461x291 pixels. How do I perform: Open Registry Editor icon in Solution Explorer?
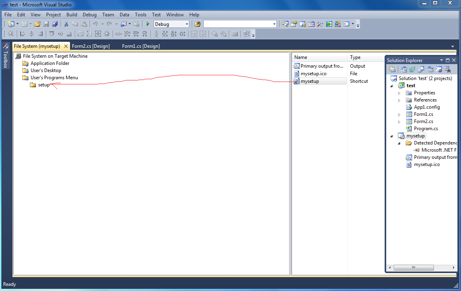coord(412,69)
